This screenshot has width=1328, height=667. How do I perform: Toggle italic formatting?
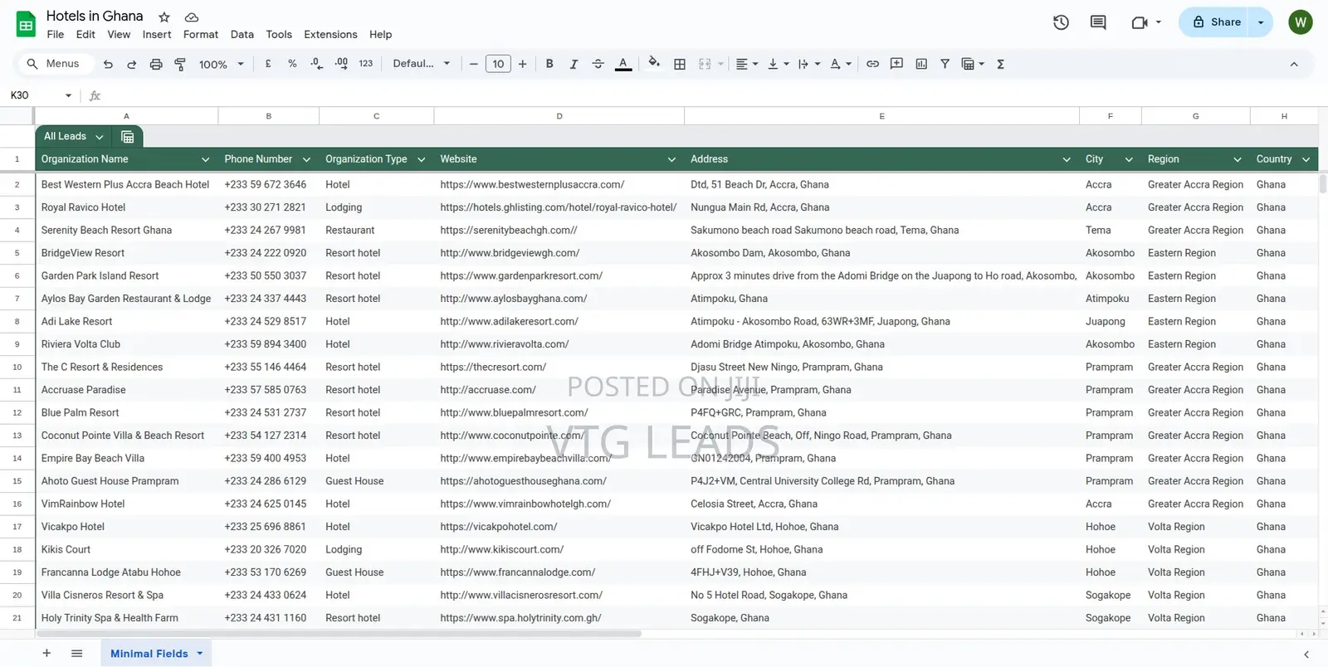(574, 64)
